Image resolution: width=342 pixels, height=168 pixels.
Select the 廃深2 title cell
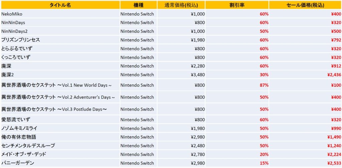pos(60,75)
